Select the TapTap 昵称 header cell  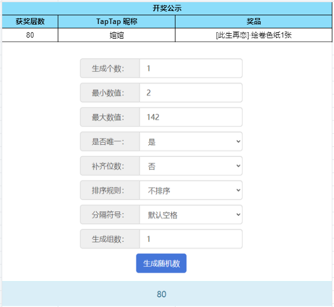pos(117,21)
